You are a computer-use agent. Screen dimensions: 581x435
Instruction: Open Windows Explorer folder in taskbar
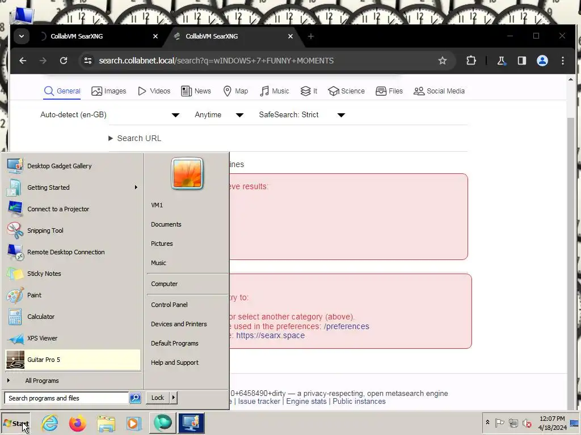coord(106,424)
